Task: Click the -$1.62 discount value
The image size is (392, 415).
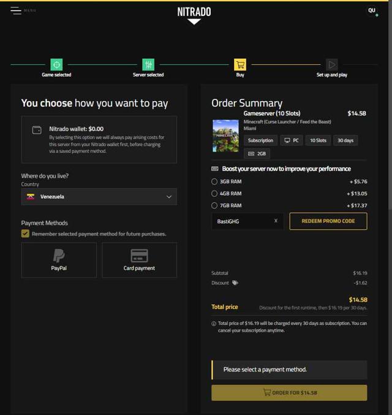Action: (360, 283)
